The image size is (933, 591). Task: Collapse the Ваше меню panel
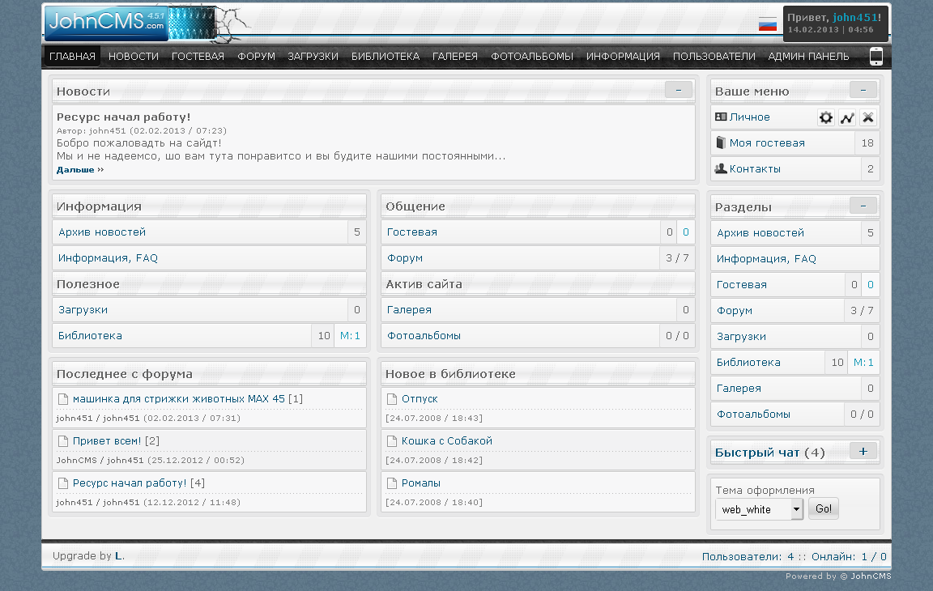click(x=863, y=90)
